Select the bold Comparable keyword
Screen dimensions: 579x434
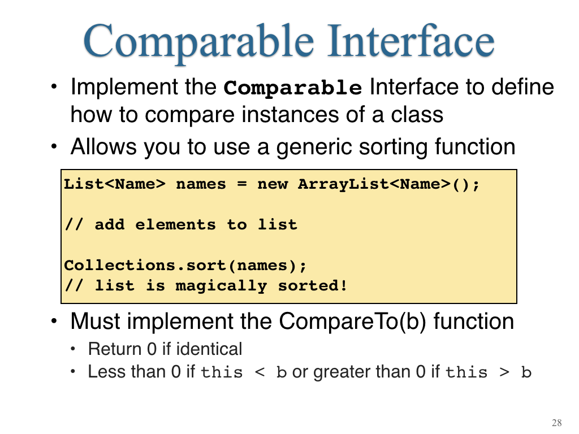(x=292, y=88)
